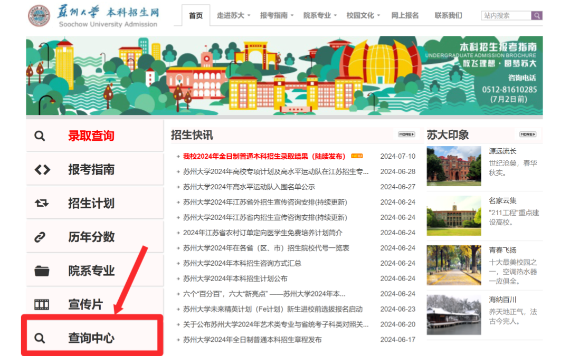Click the 本科招生报考指南 banner image
Image resolution: width=570 pixels, height=356 pixels.
284,75
